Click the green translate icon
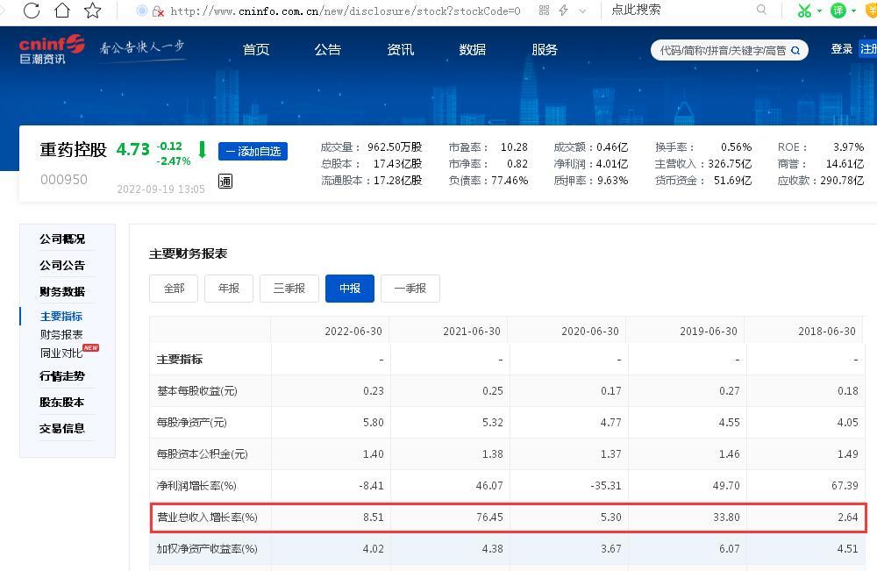This screenshot has height=571, width=877. coord(838,10)
